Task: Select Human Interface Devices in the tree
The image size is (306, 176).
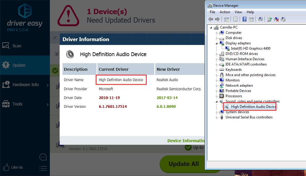Action: pyautogui.click(x=245, y=59)
